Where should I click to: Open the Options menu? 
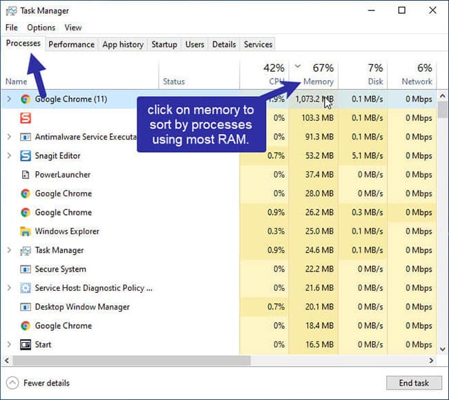click(41, 28)
